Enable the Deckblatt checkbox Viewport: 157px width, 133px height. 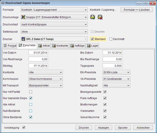tap(111, 39)
